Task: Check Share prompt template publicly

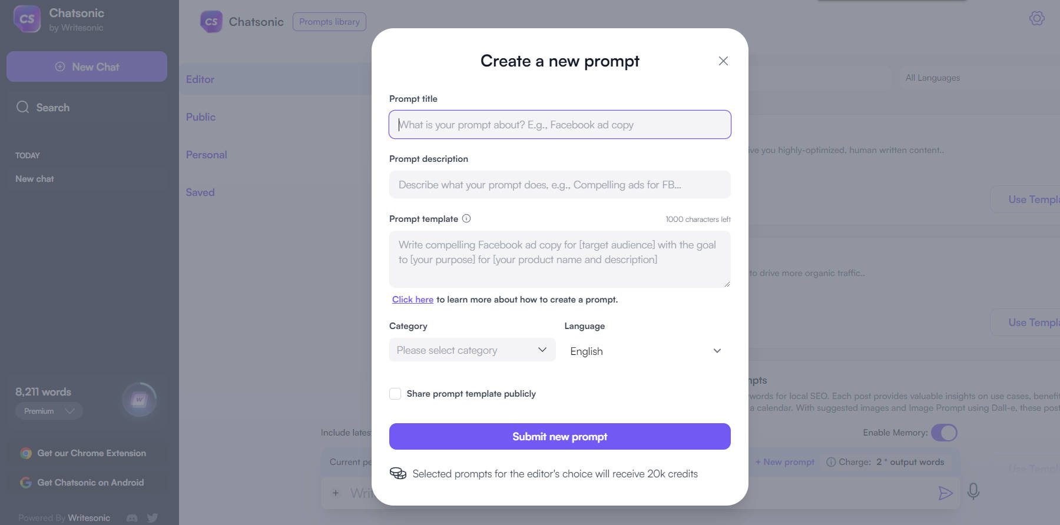Action: (x=395, y=393)
